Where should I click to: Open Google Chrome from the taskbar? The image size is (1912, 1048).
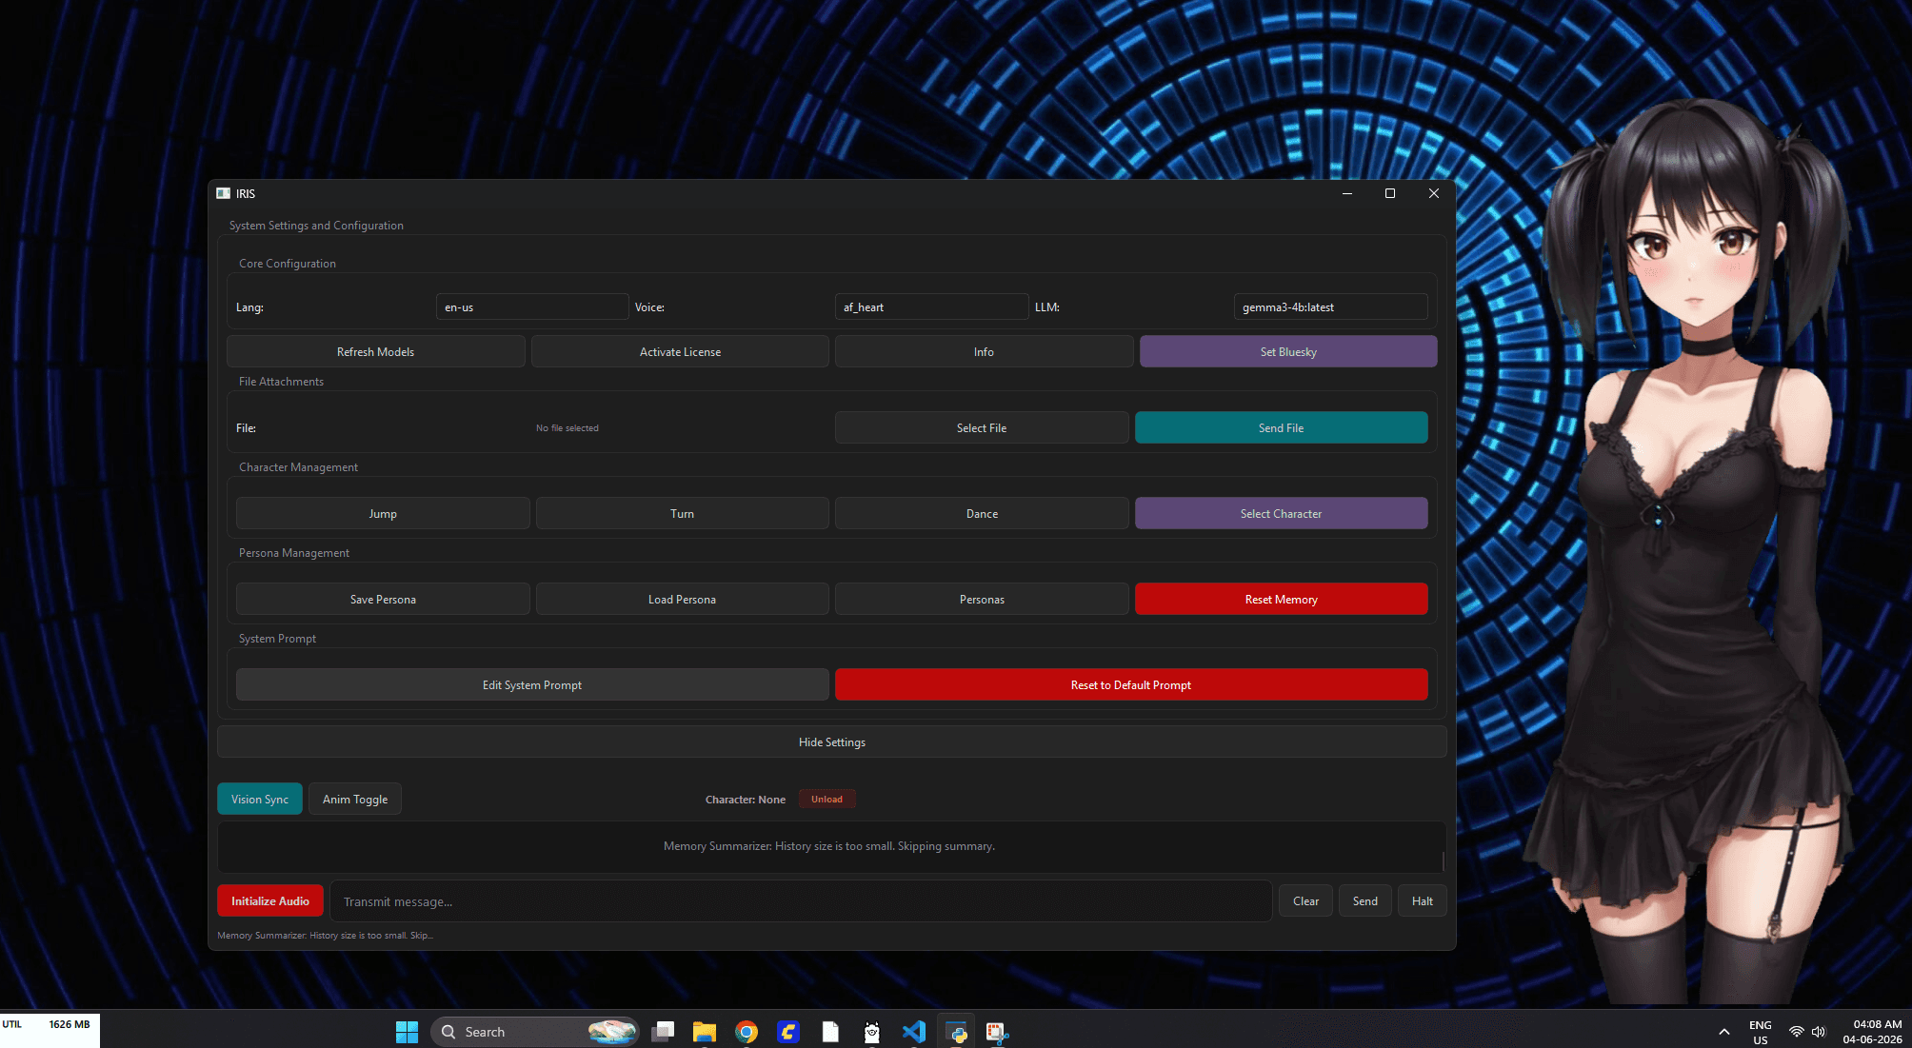747,1032
